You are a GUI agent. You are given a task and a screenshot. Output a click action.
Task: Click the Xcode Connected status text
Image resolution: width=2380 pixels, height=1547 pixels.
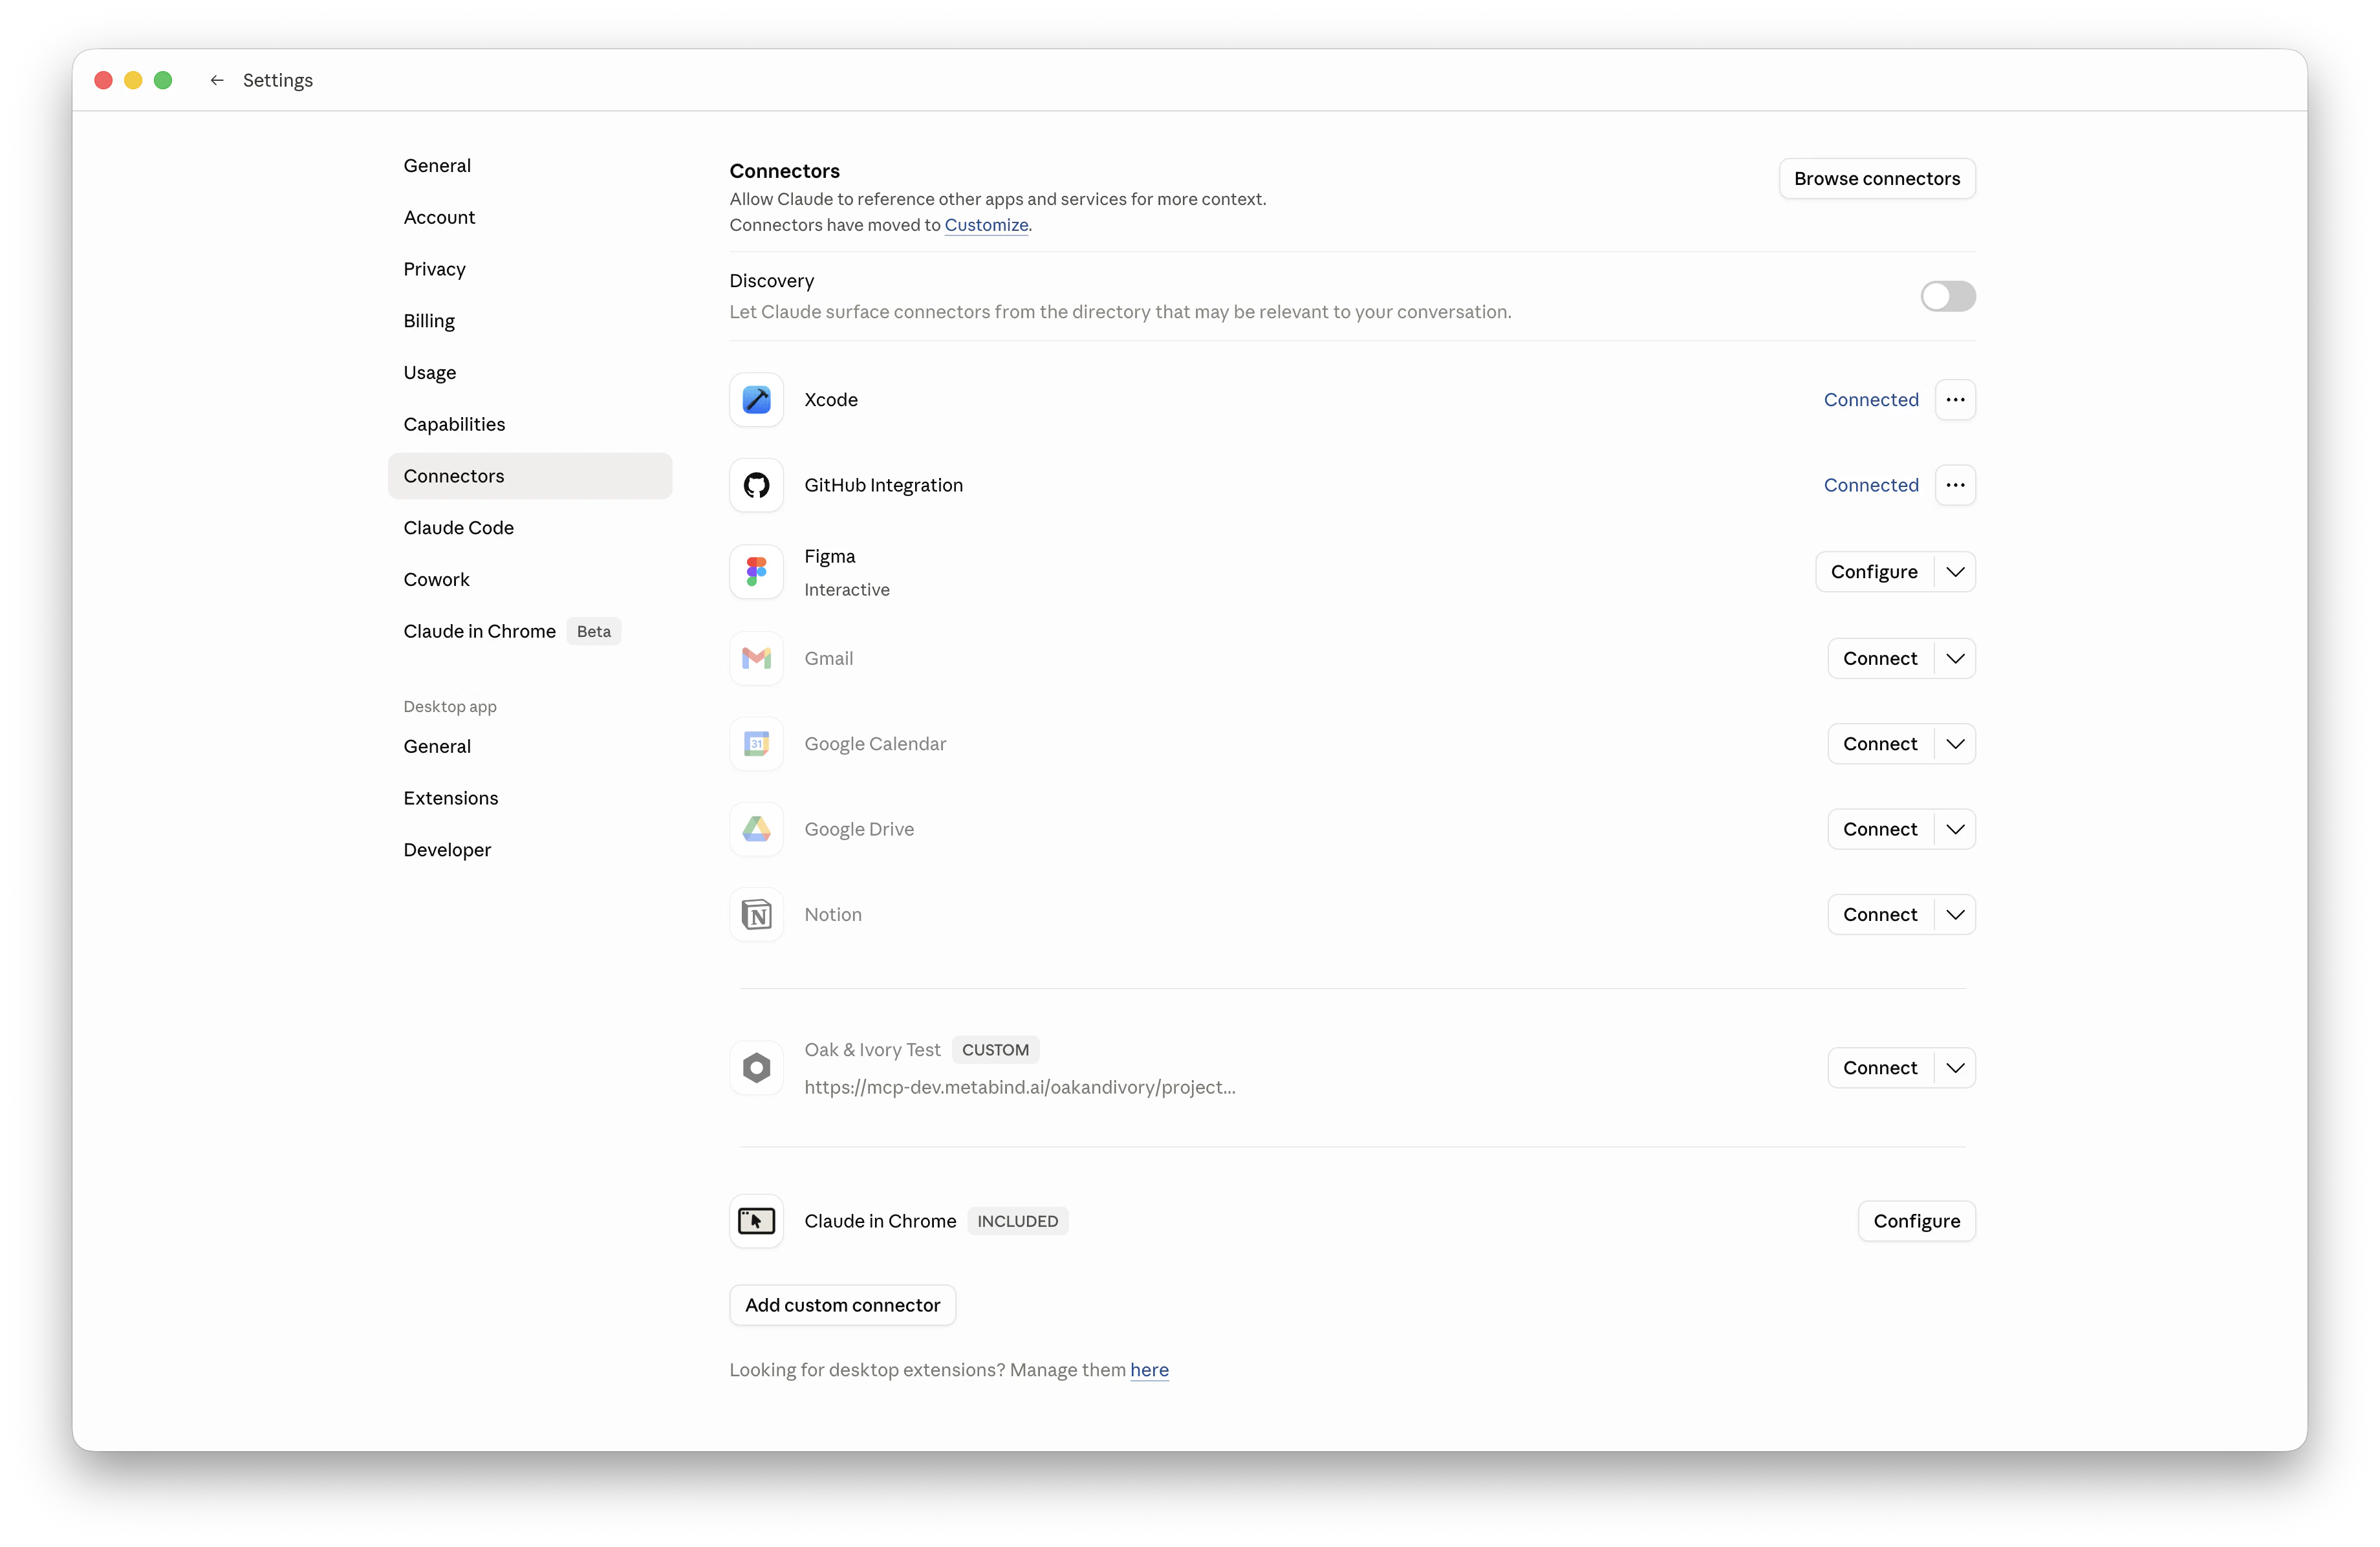1871,400
